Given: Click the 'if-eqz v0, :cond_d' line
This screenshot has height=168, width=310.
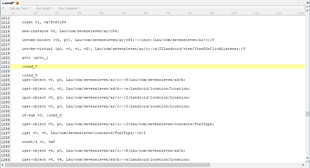Looking at the screenshot, I should [x=42, y=115].
